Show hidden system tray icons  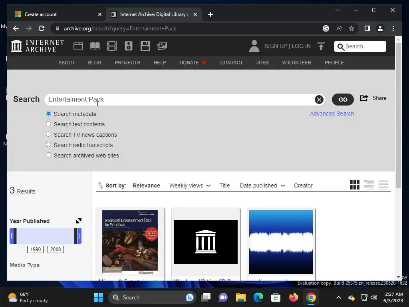click(x=339, y=297)
